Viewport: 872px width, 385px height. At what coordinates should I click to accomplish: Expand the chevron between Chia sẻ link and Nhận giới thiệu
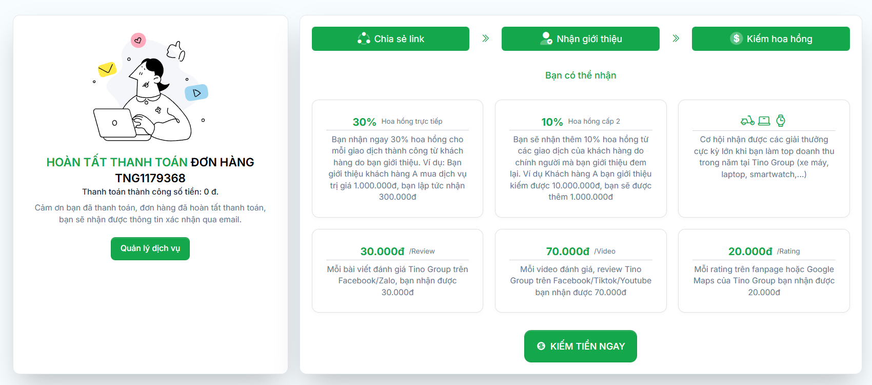[485, 38]
